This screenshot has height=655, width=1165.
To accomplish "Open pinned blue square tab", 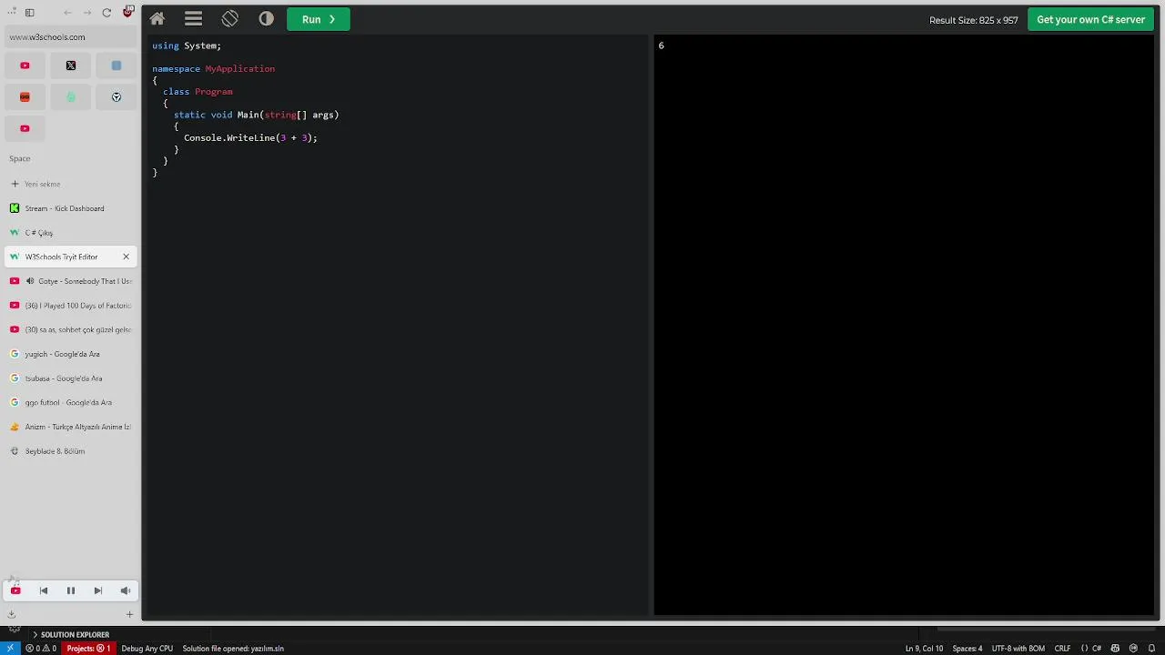I will [116, 65].
